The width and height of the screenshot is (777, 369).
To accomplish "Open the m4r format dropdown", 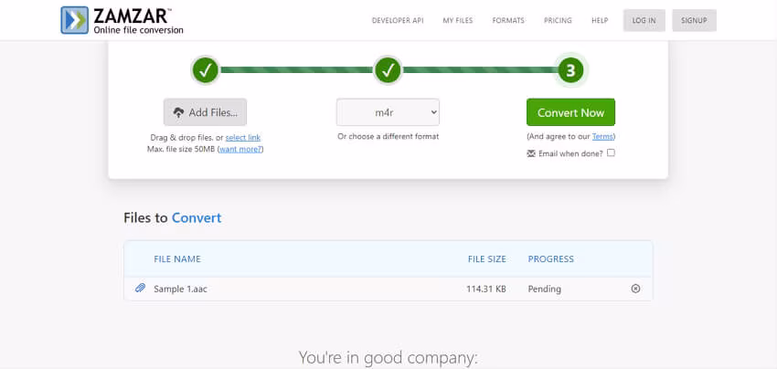I will (x=388, y=112).
